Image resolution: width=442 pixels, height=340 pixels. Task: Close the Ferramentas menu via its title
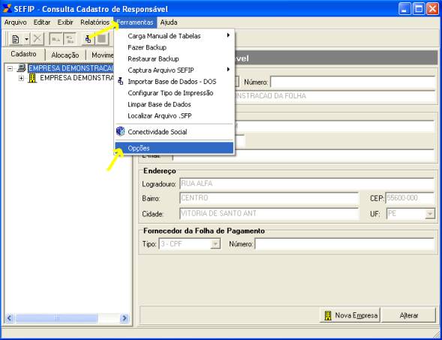point(135,23)
